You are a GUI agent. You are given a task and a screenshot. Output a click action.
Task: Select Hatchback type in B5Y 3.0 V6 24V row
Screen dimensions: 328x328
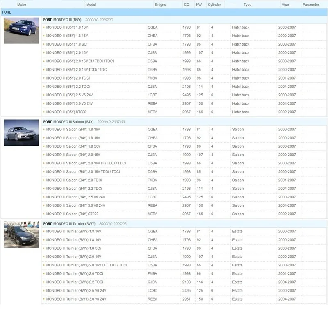241,103
